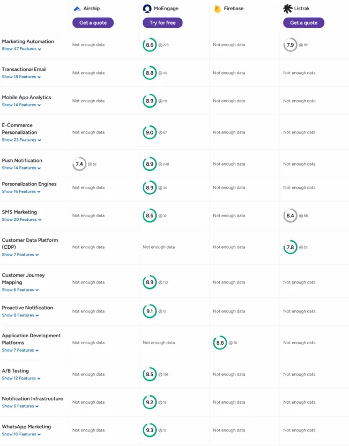Click Listrak's 7.8 Customer Data Platform score badge
Image resolution: width=349 pixels, height=446 pixels.
(290, 247)
